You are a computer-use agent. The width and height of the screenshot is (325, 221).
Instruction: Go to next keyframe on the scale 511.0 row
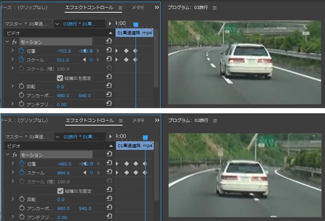[x=98, y=60]
